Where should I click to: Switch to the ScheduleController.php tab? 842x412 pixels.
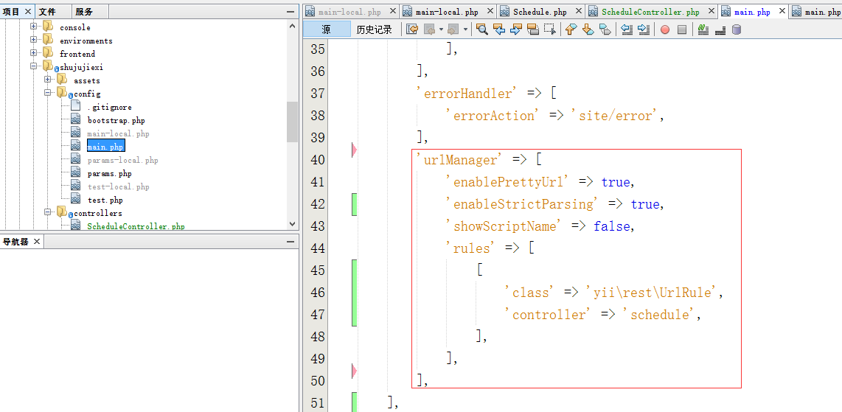pos(650,12)
